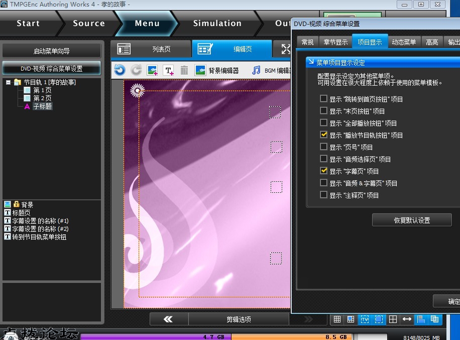Viewport: 460px width, 340px height.
Task: Open the Simulation tab in the top bar
Action: coord(217,23)
